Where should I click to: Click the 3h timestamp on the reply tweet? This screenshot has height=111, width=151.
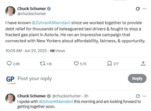point(86,96)
